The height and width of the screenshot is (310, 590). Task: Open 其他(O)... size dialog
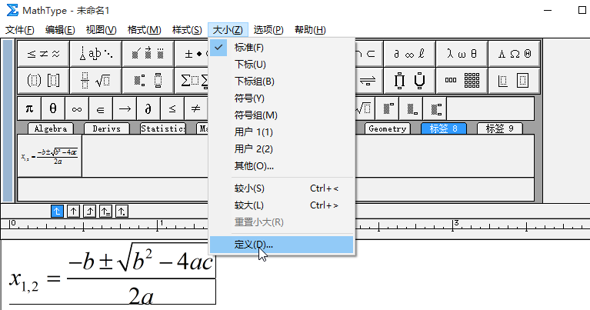[282, 166]
